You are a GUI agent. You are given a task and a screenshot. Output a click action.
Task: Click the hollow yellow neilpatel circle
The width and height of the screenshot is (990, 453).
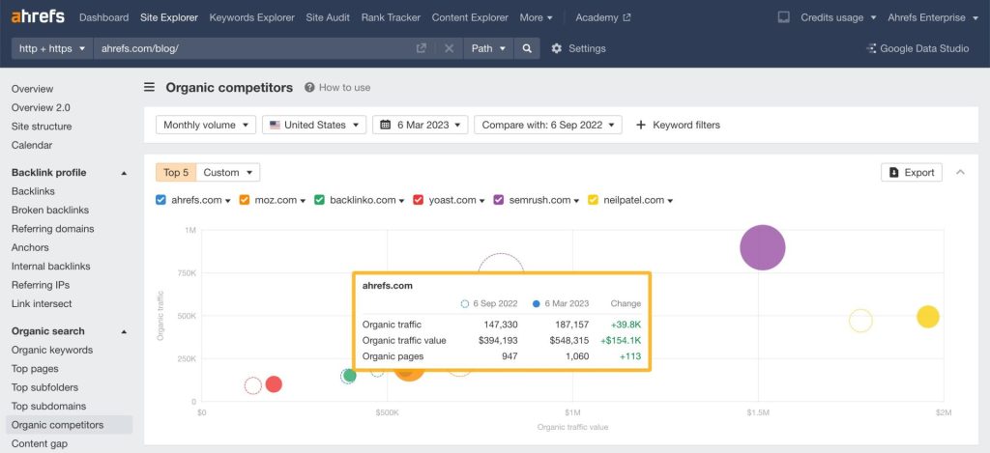pos(860,321)
